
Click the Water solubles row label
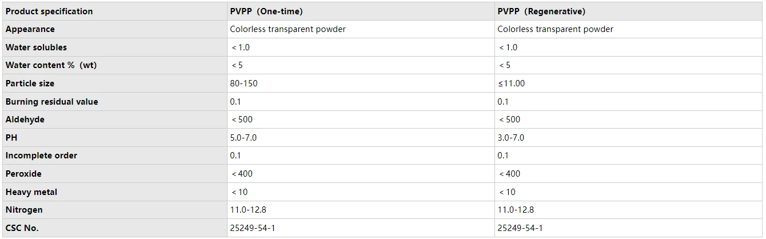click(36, 47)
